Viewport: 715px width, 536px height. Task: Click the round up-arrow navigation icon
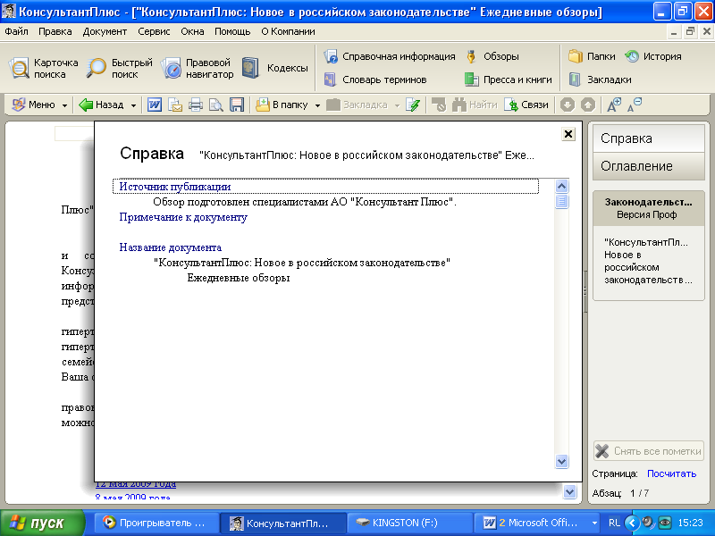click(x=588, y=105)
